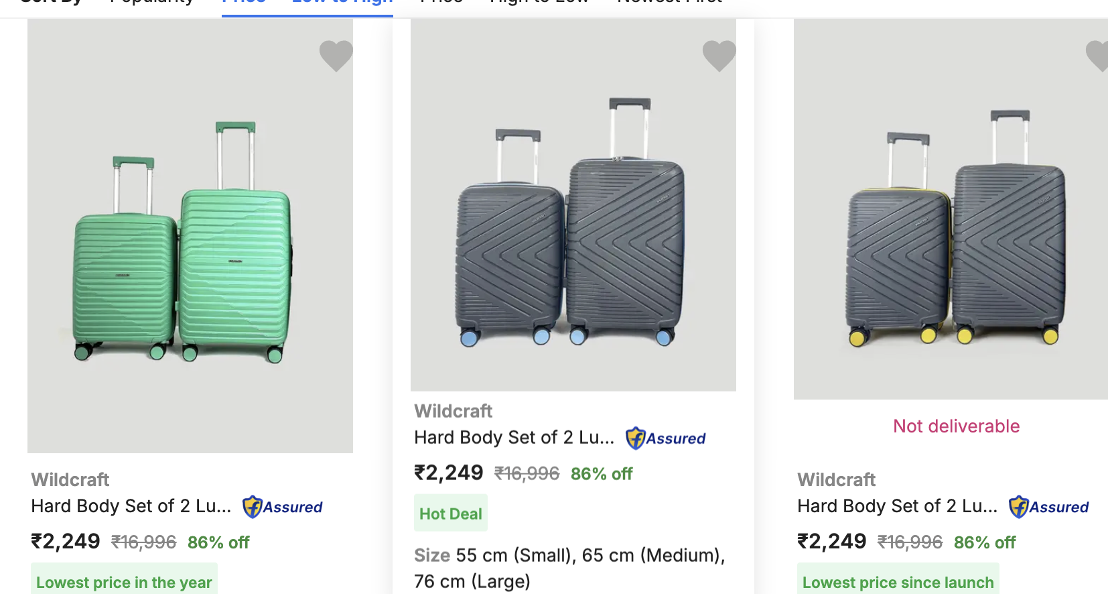
Task: Click the 'Lowest price in the year' tag
Action: 124,582
